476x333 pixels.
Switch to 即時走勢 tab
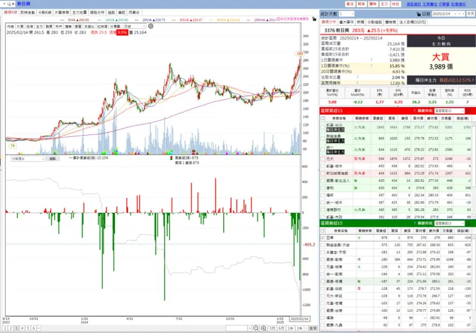coord(28,12)
